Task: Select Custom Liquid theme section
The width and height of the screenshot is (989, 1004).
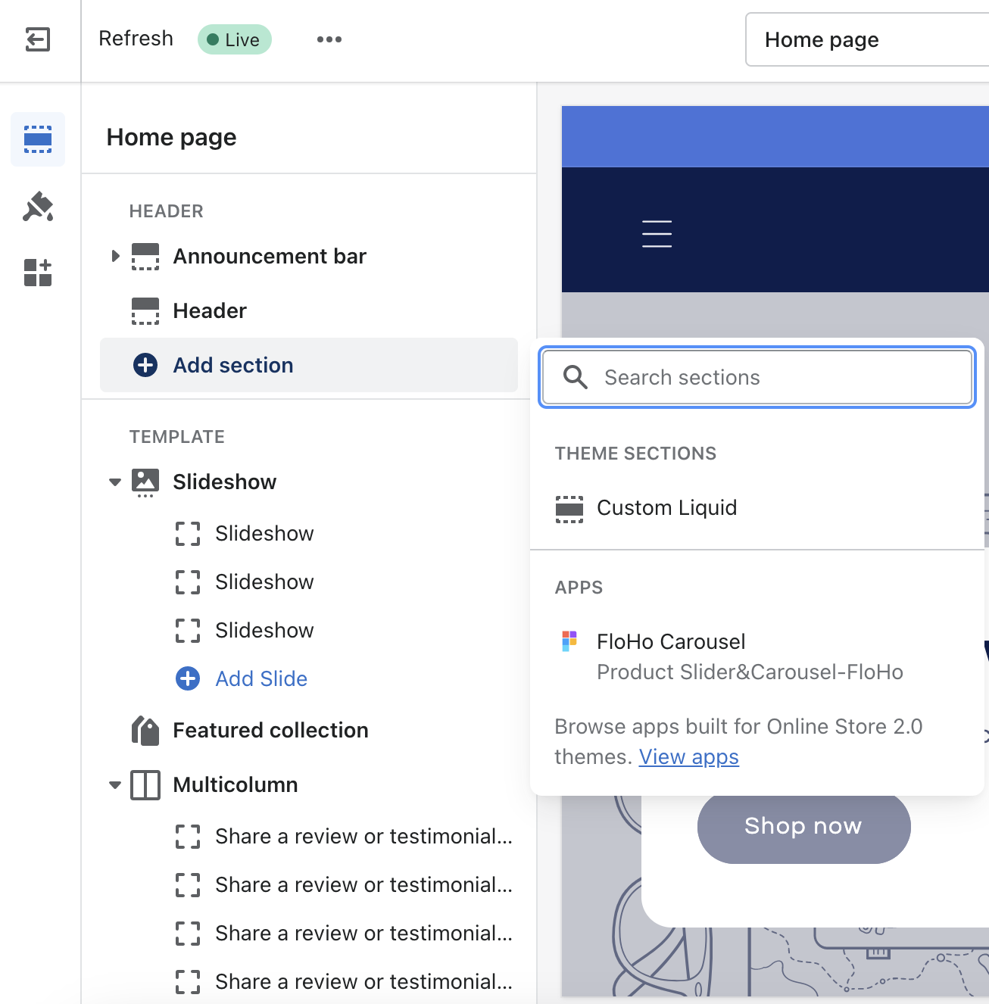Action: pos(666,508)
